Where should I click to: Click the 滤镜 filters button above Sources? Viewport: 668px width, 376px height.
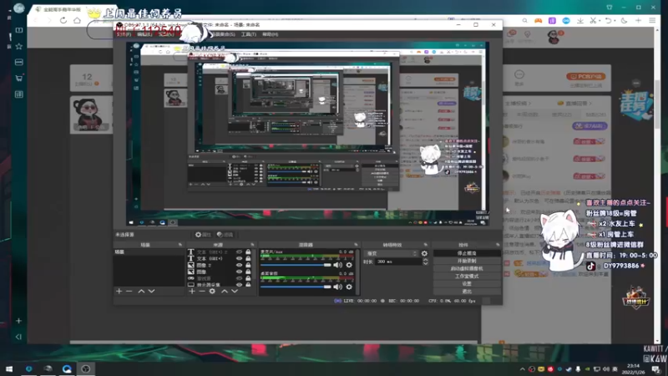(x=225, y=235)
